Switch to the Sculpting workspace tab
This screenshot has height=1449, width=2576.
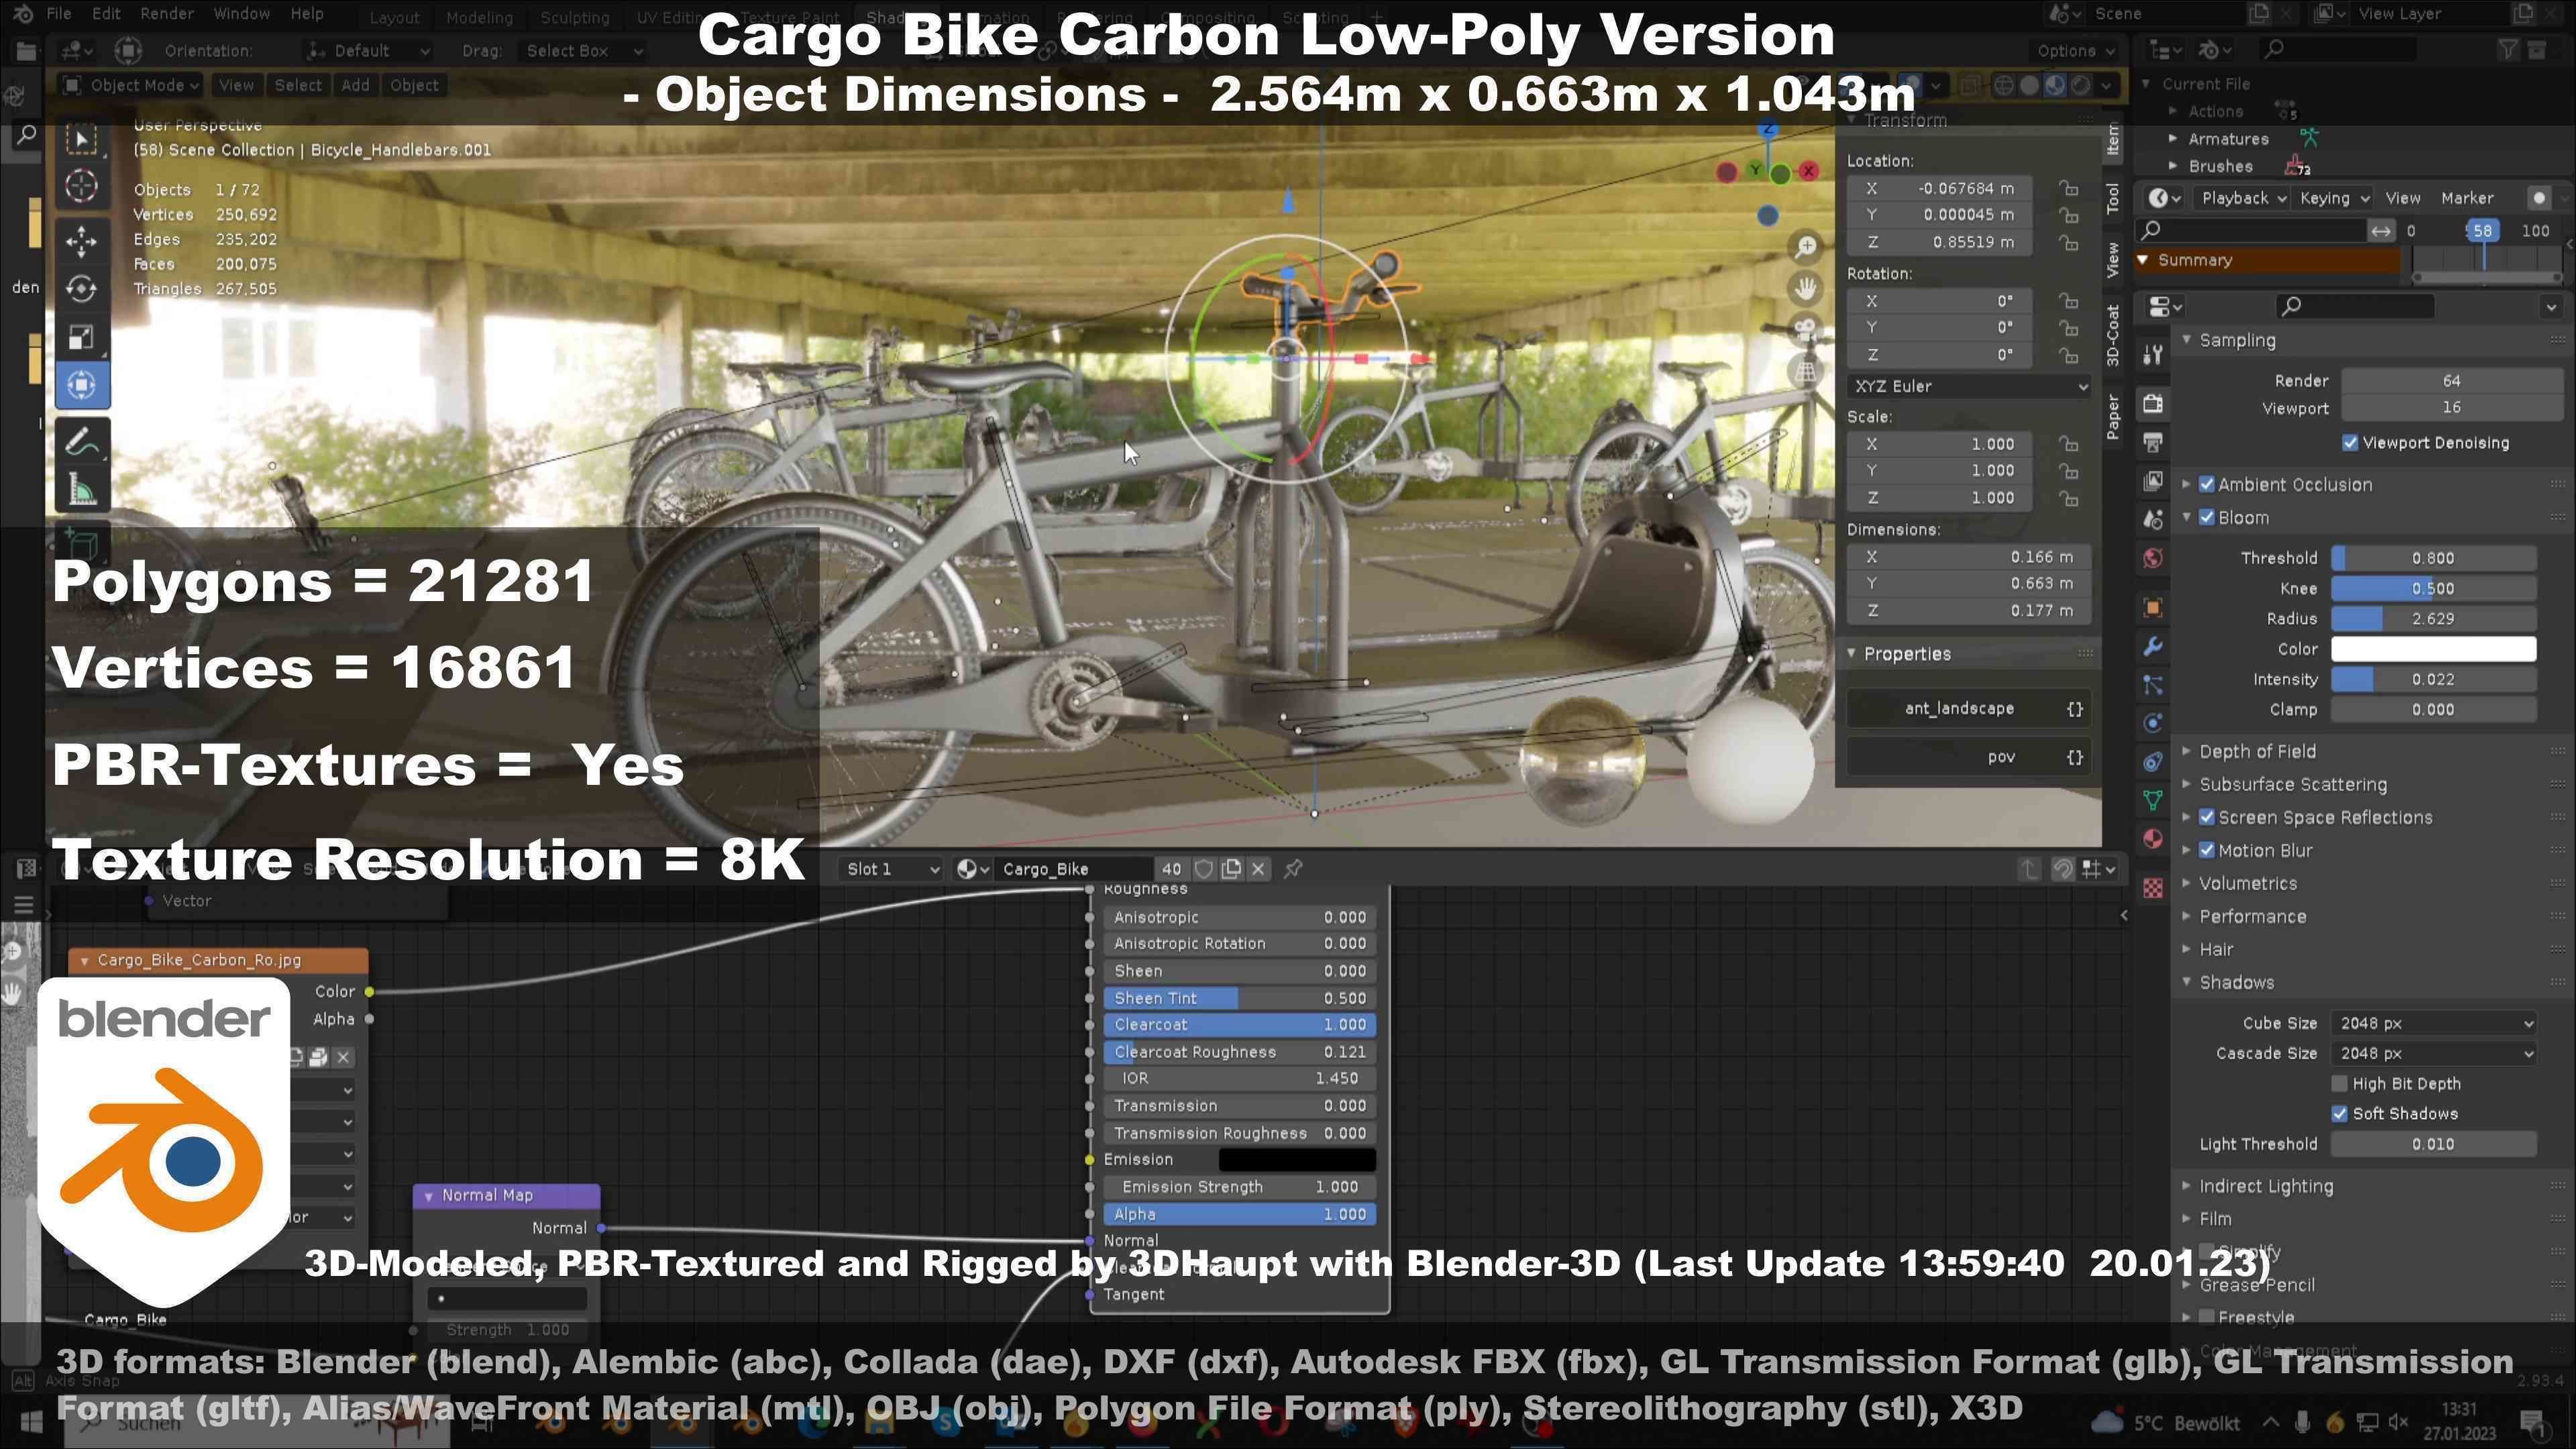click(574, 18)
